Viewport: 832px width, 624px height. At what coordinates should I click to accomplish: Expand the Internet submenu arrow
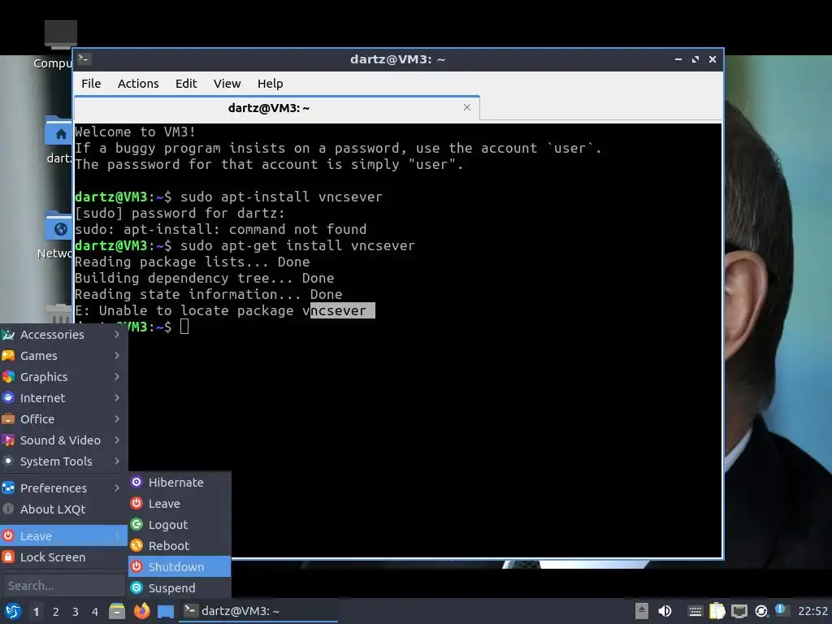117,398
